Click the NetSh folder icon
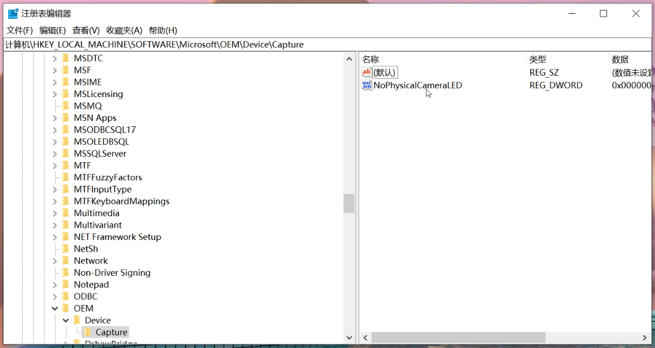The height and width of the screenshot is (348, 655). click(x=66, y=249)
